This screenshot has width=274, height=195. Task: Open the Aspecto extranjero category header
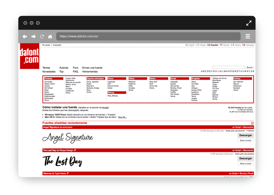[x=96, y=79]
